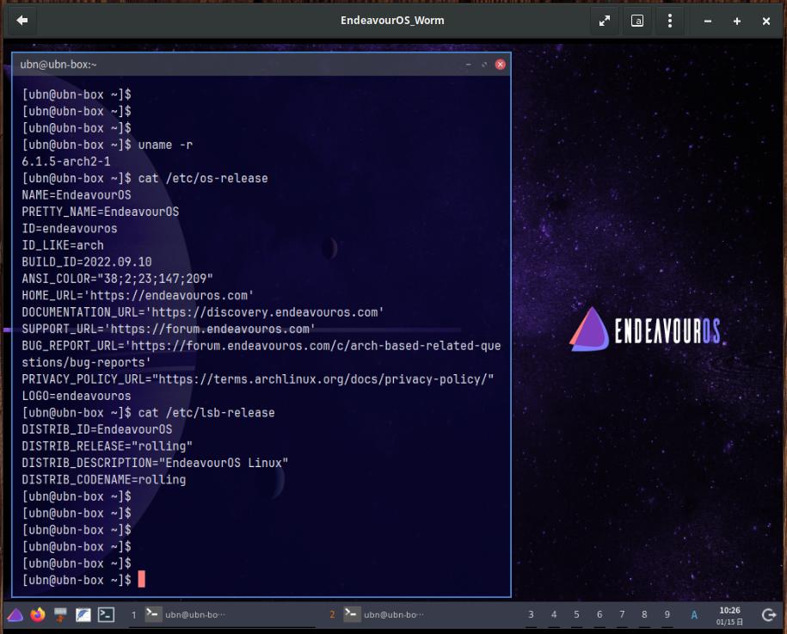Go back using the arrow in the EndeavourOS_Worm title bar
The width and height of the screenshot is (787, 634).
click(22, 21)
